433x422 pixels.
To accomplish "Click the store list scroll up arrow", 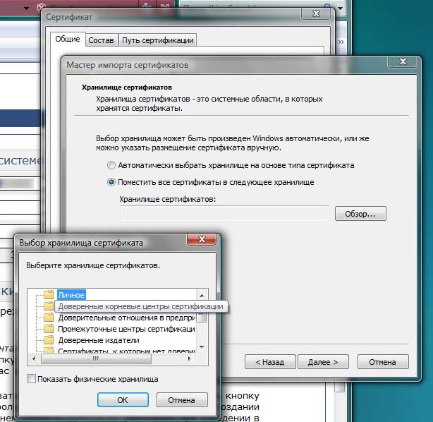I will point(202,296).
